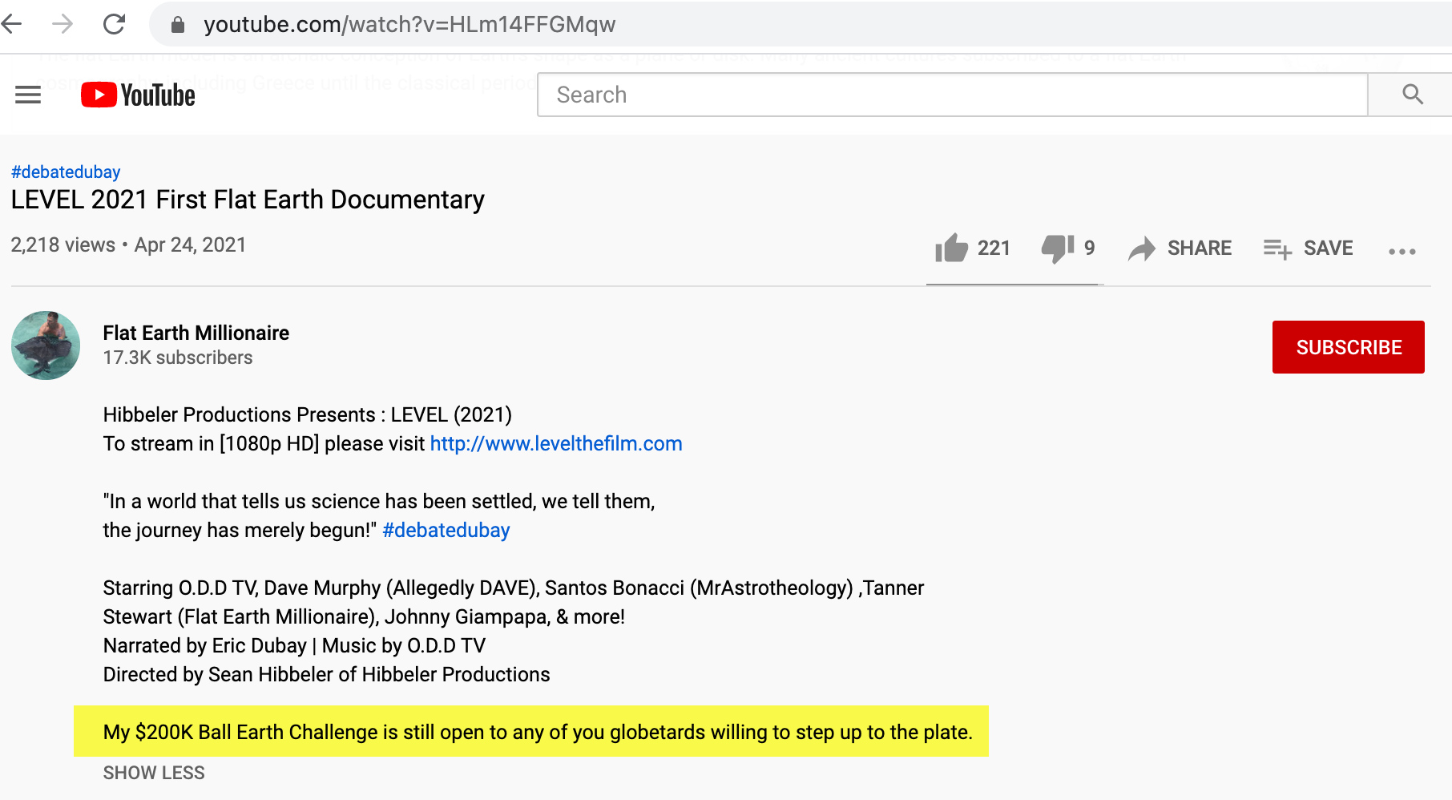This screenshot has height=800, width=1452.
Task: Open the #debatedubay hashtag above the title
Action: click(x=66, y=172)
